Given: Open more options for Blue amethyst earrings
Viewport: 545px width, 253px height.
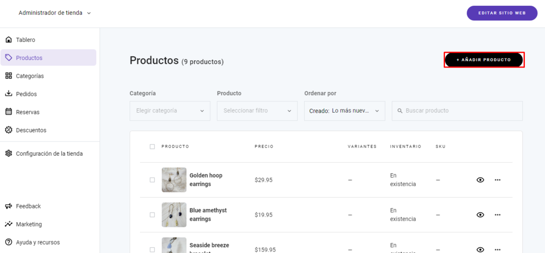Looking at the screenshot, I should (498, 215).
